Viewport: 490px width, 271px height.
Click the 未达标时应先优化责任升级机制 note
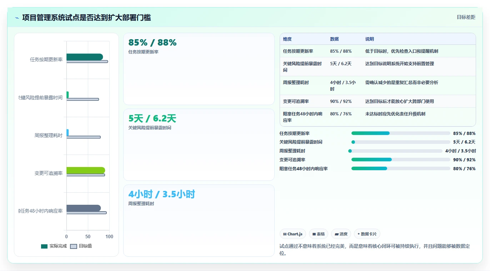tap(395, 114)
